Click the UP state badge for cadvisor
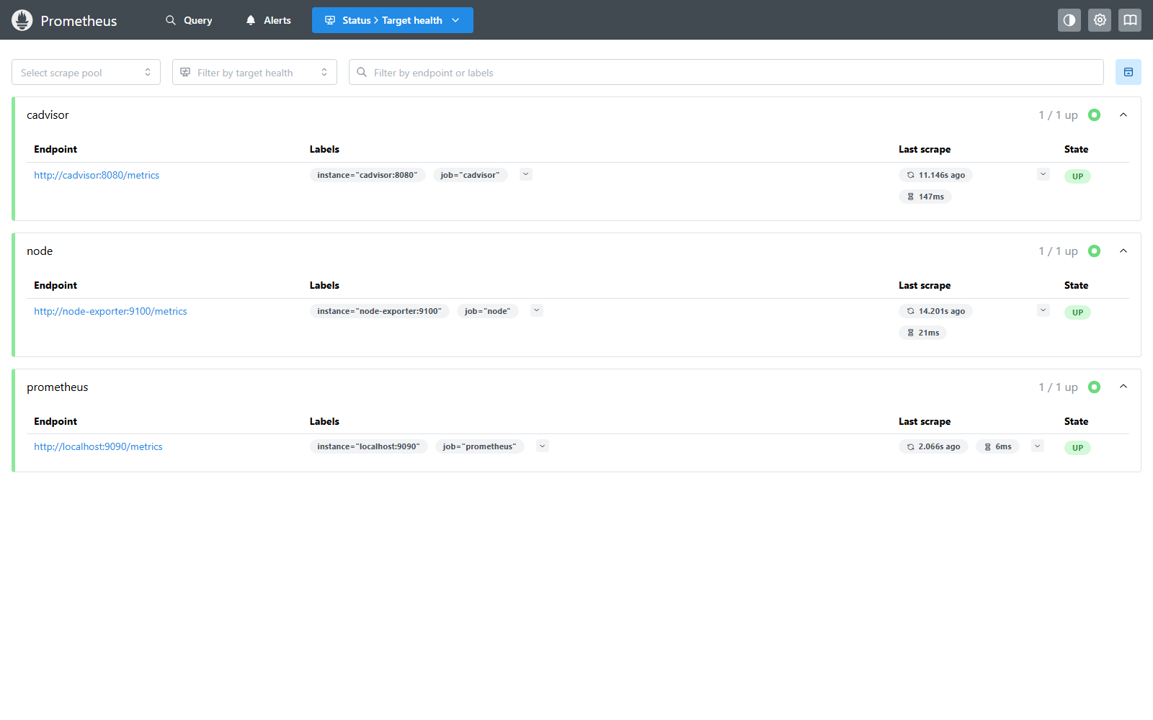This screenshot has height=720, width=1153. point(1077,176)
